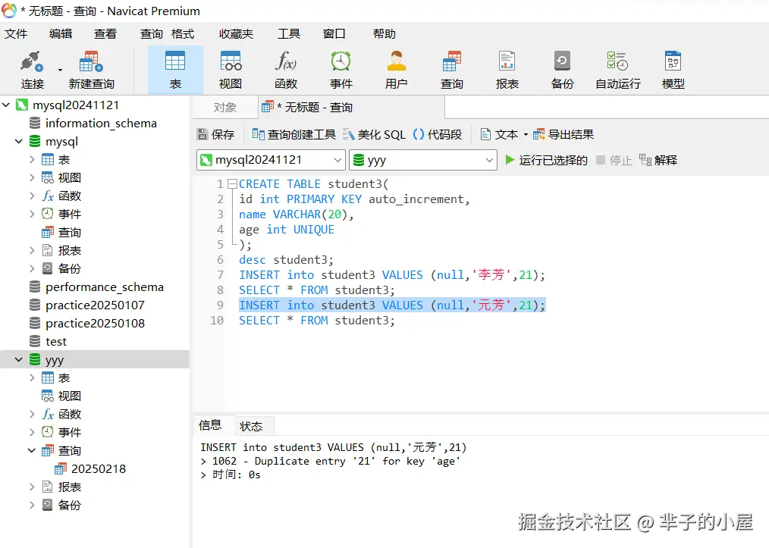Screen dimensions: 769x548
Task: Open the 文件 menu
Action: tap(16, 34)
